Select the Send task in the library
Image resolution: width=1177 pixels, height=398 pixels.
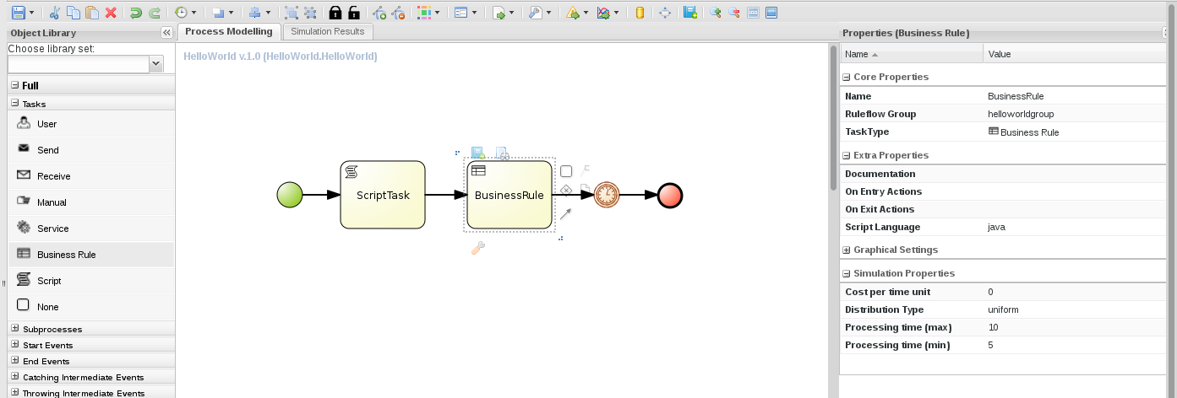tap(91, 150)
